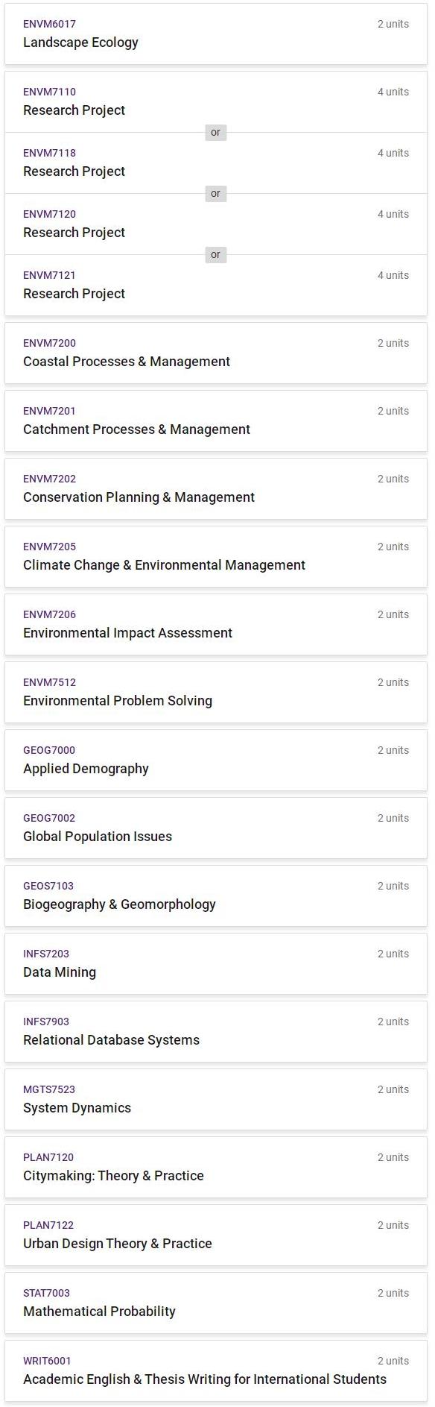Screen dimensions: 435x1407
Task: Open Relational Database Systems course
Action: tap(216, 1032)
